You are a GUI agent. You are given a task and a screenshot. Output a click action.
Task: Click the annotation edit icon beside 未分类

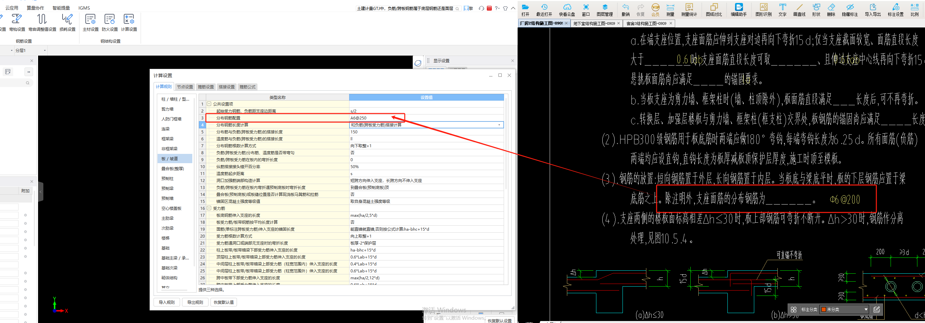tap(877, 309)
